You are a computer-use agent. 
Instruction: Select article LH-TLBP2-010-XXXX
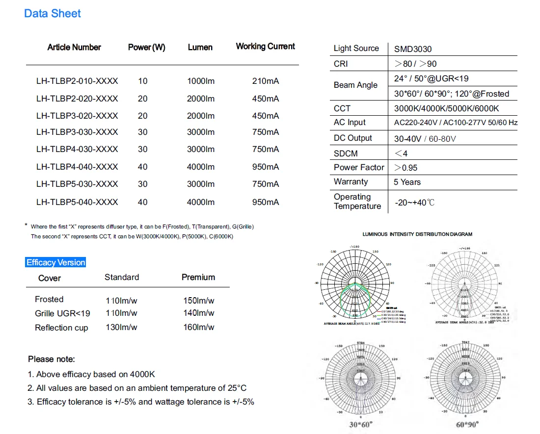[77, 81]
